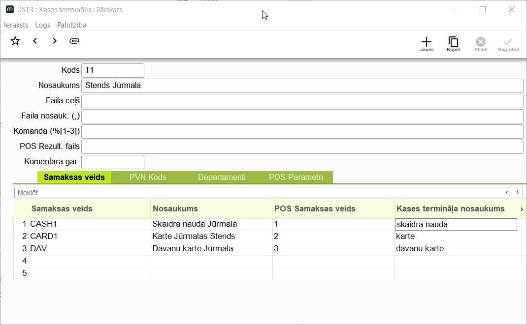This screenshot has height=325, width=527.
Task: Go to next search result arrow
Action: [x=518, y=192]
